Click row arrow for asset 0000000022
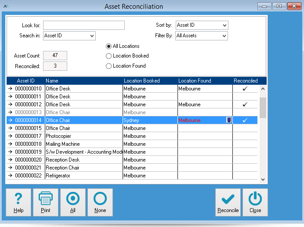 [10, 176]
